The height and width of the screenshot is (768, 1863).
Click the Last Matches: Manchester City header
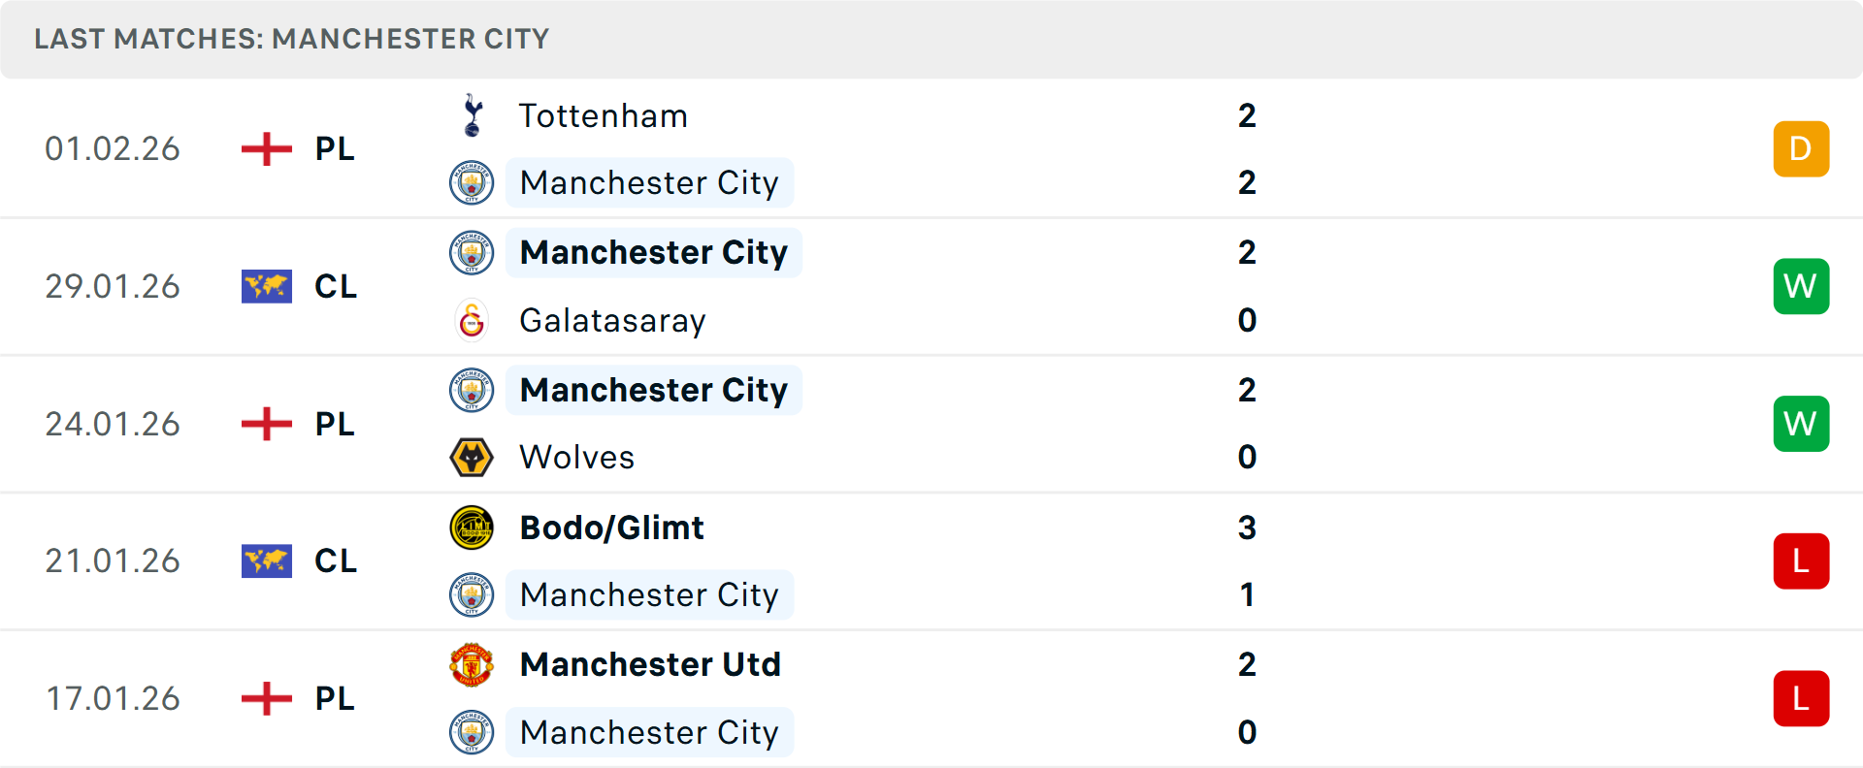pos(291,39)
